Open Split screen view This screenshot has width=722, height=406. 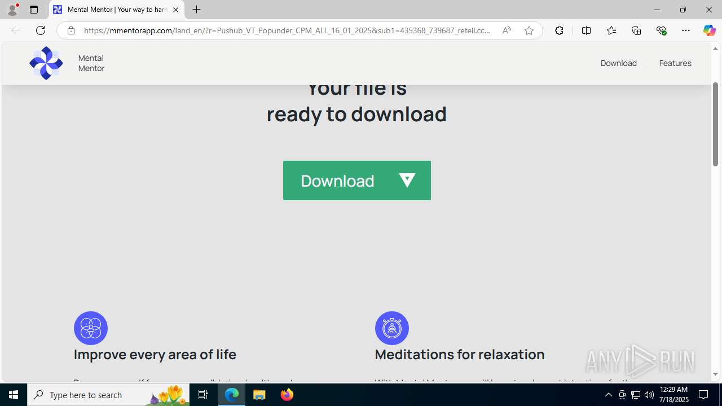coord(586,30)
